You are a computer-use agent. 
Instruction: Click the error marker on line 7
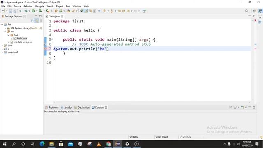(46, 49)
